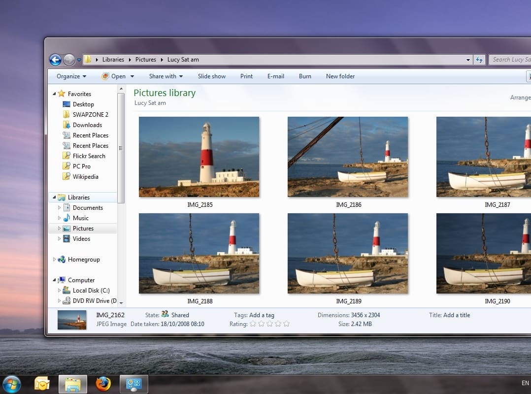This screenshot has width=531, height=394.
Task: Click Slide show in the toolbar
Action: [212, 76]
